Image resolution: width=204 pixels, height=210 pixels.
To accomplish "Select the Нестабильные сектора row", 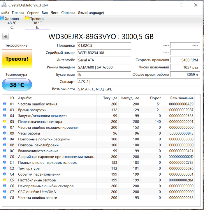I will [37, 180].
